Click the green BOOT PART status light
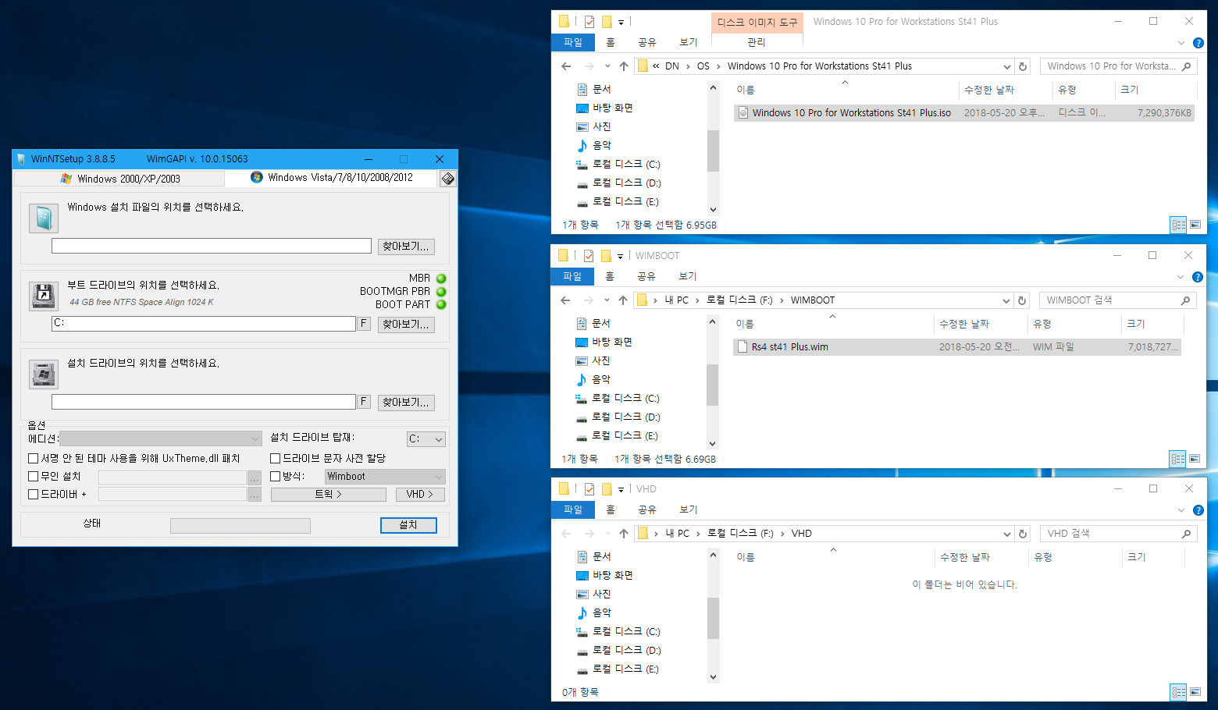1218x710 pixels. pos(441,305)
